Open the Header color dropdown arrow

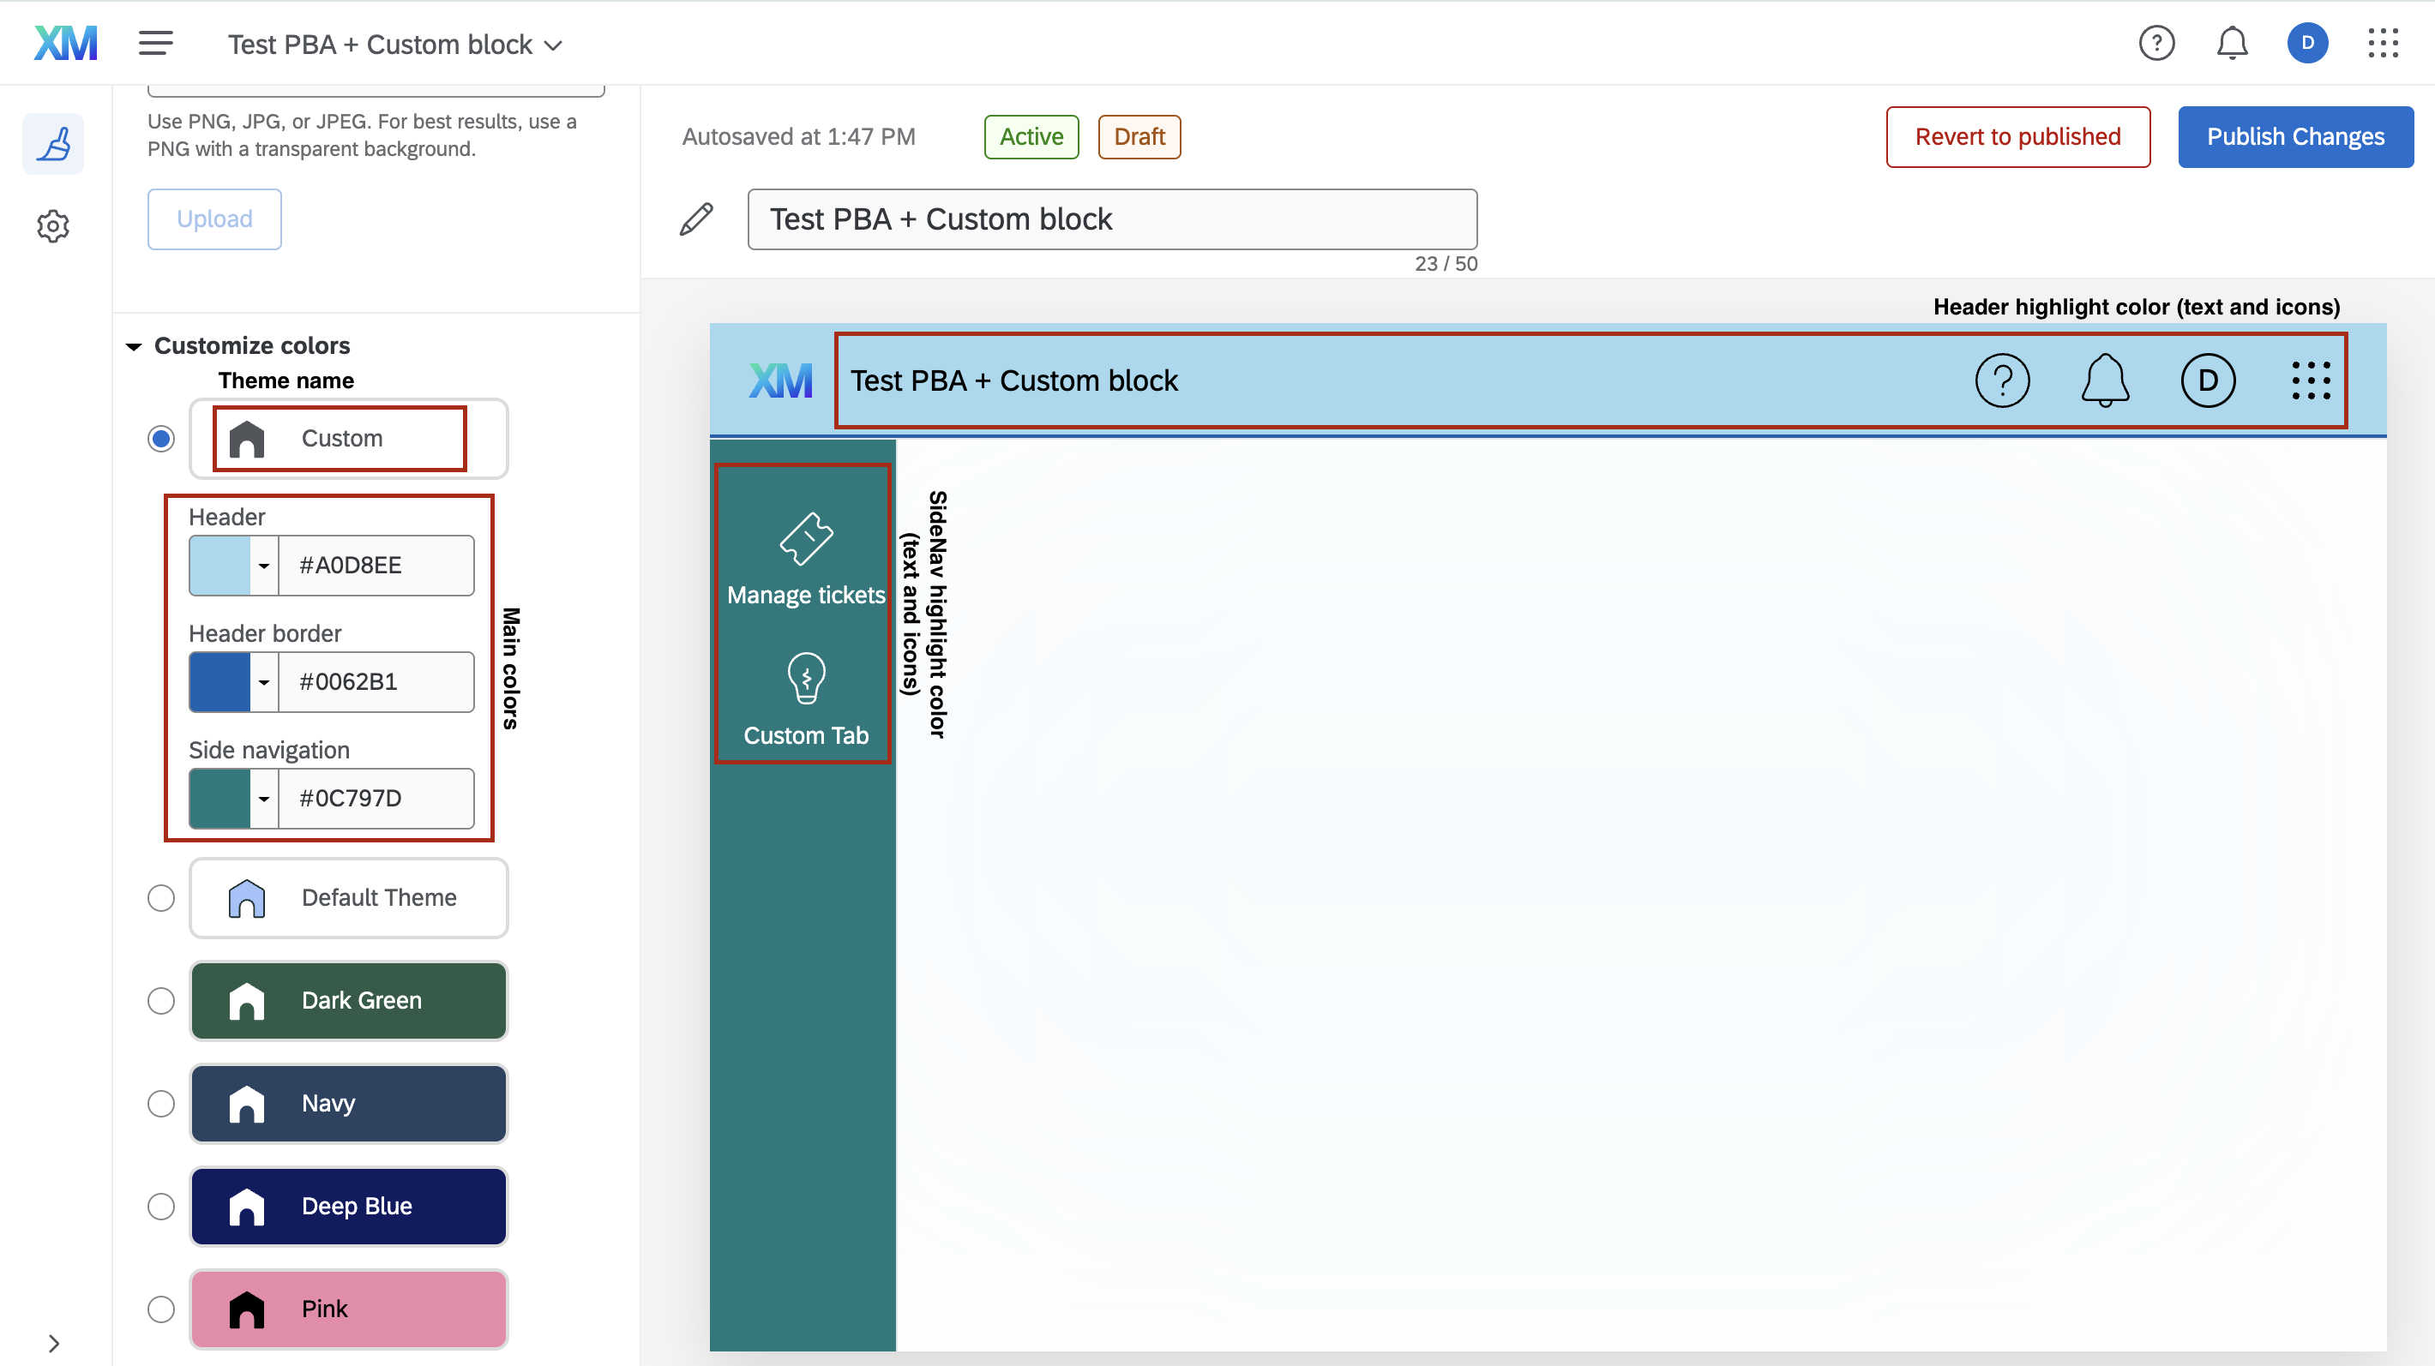point(264,566)
